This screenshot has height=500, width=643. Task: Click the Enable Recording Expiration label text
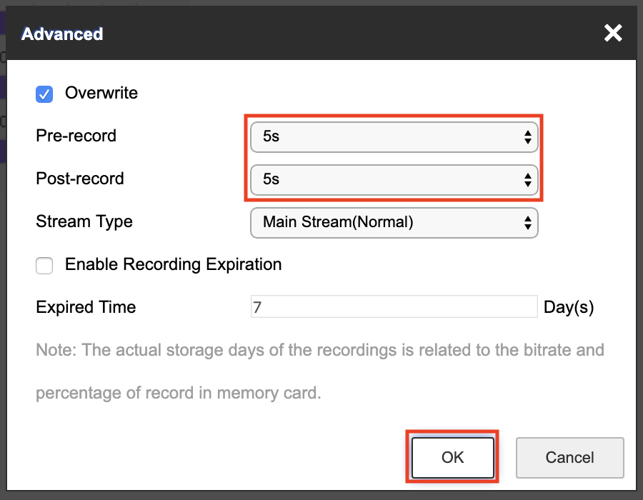tap(173, 264)
